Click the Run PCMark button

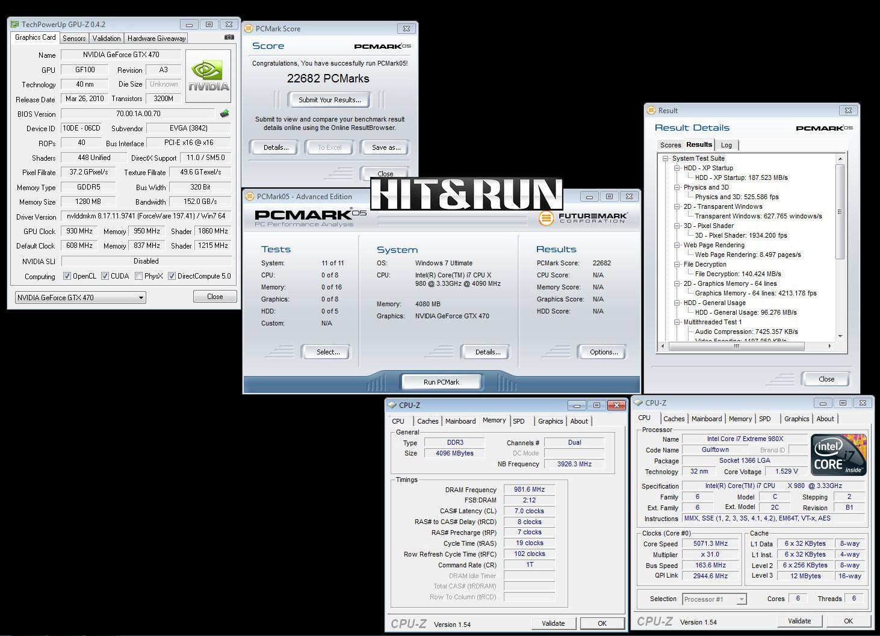pos(441,382)
